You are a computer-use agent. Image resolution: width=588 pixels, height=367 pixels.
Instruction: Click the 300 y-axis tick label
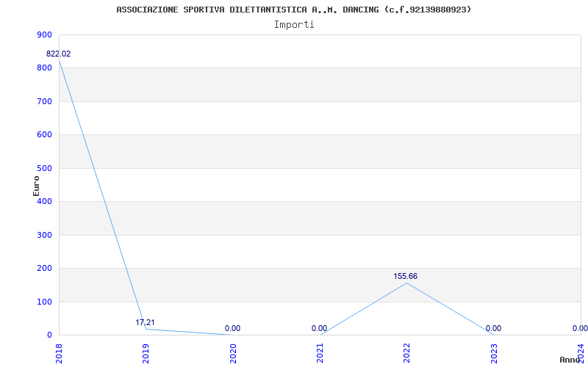pos(44,235)
